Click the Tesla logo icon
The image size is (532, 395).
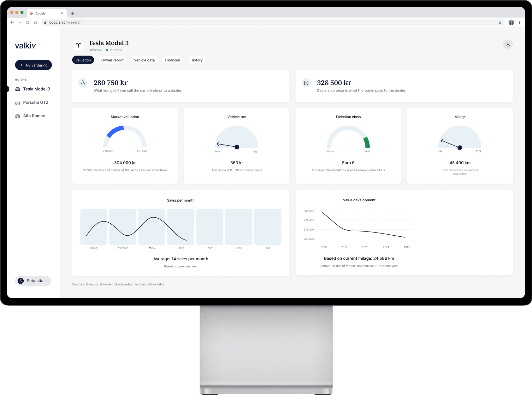pos(78,45)
